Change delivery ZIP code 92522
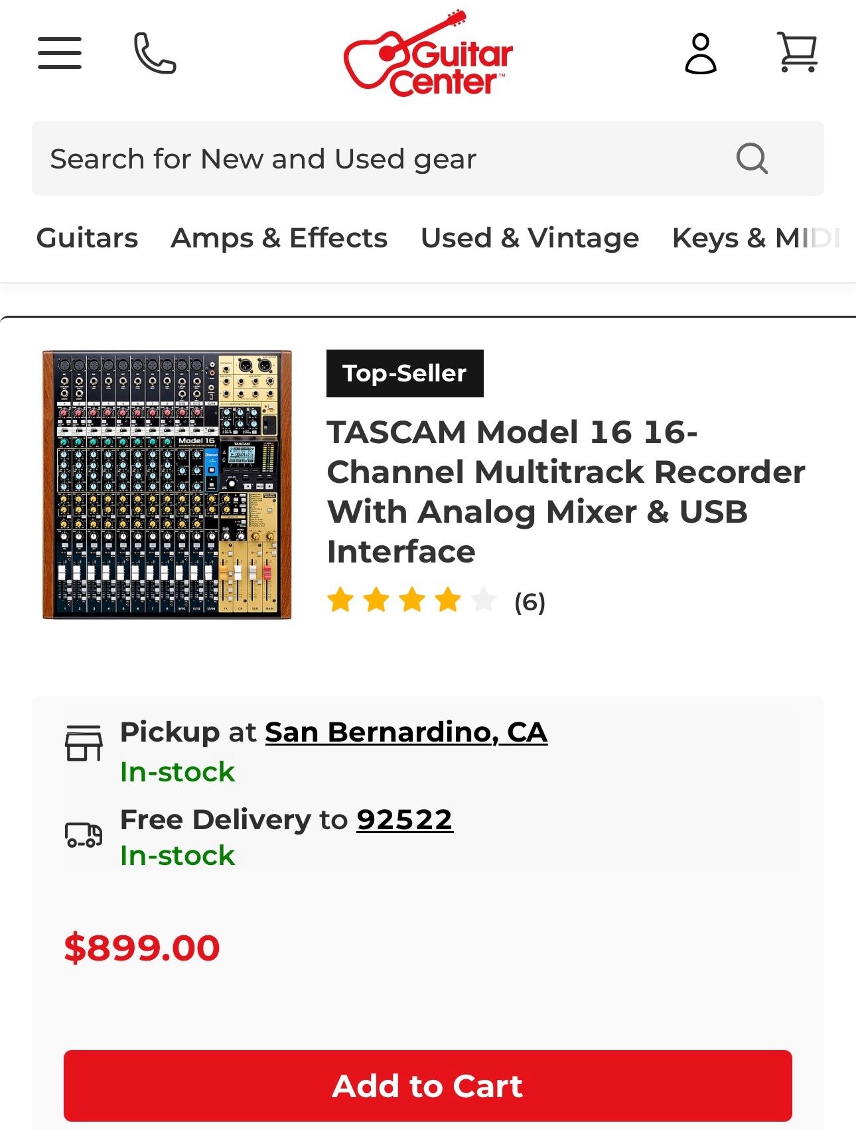856x1129 pixels. point(405,820)
